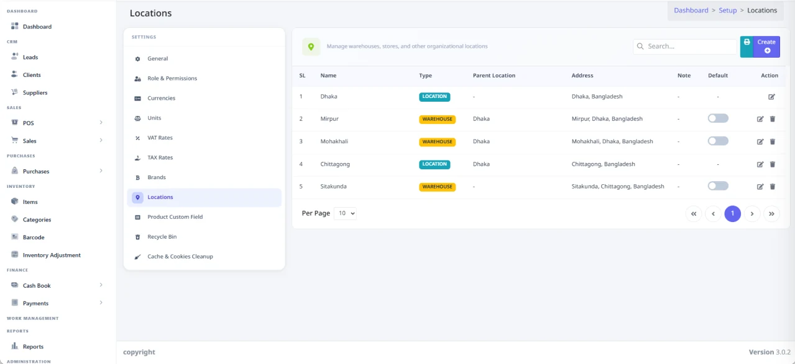Edit the Mirpur location row
This screenshot has height=364, width=795.
(760, 119)
